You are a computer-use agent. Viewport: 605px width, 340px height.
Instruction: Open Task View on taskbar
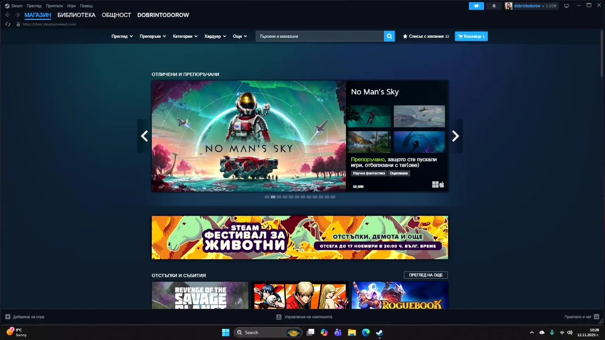point(311,332)
